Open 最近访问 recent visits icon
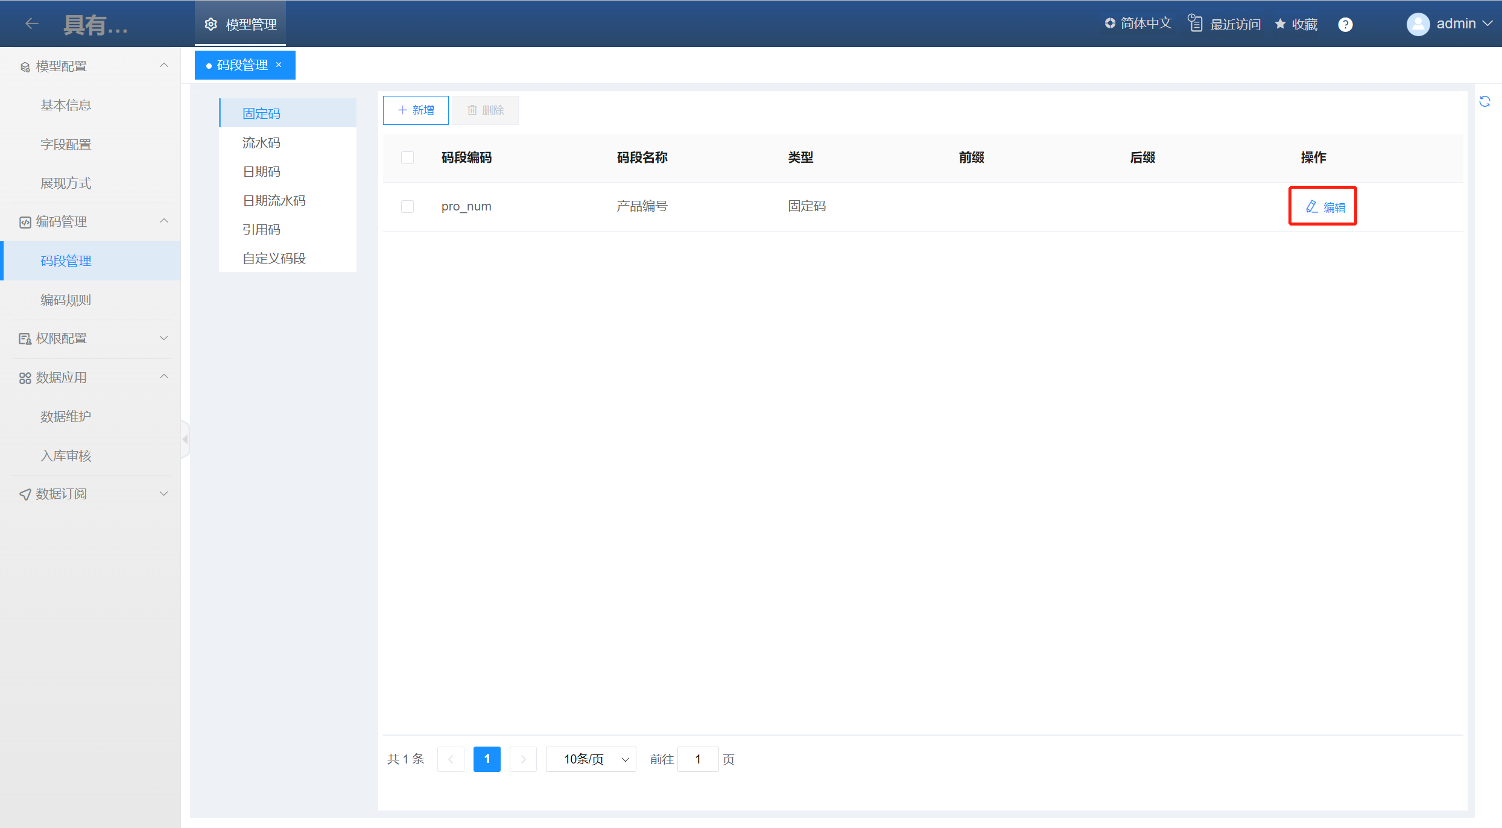This screenshot has height=828, width=1502. click(1195, 24)
